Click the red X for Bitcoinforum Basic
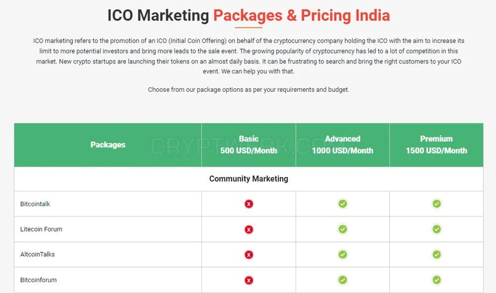Viewport: 496px width, 293px height. (248, 280)
